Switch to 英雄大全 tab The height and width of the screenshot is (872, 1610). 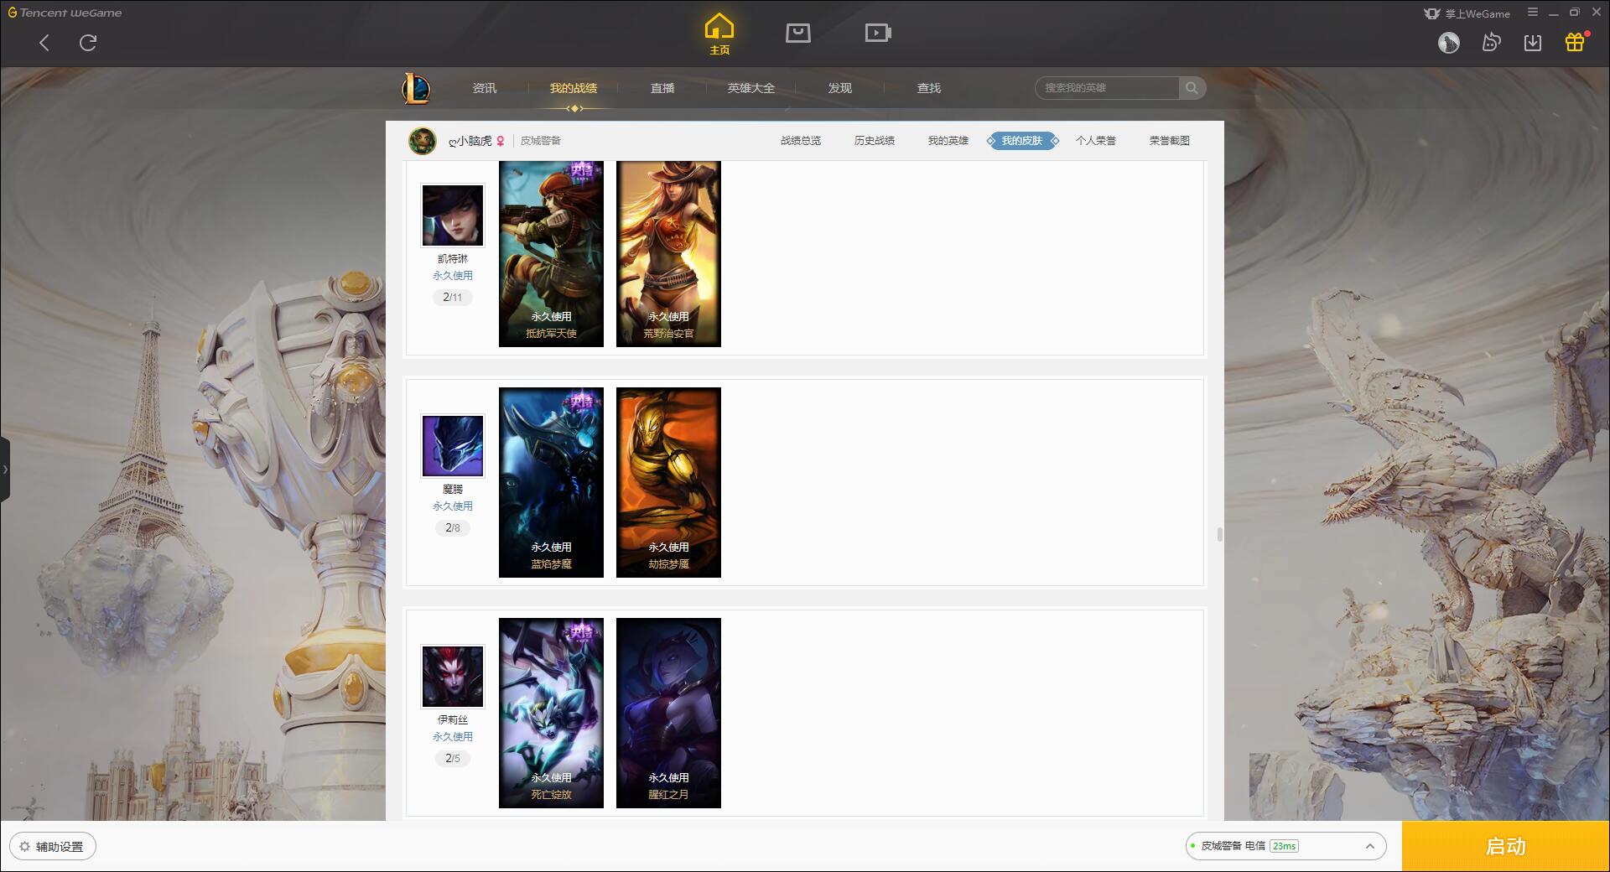pyautogui.click(x=751, y=88)
